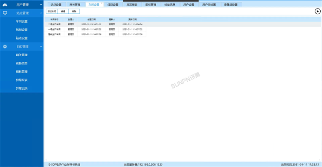This screenshot has height=167, width=322.
Task: Collapse the ESD管理 section arrow
Action: [41, 47]
